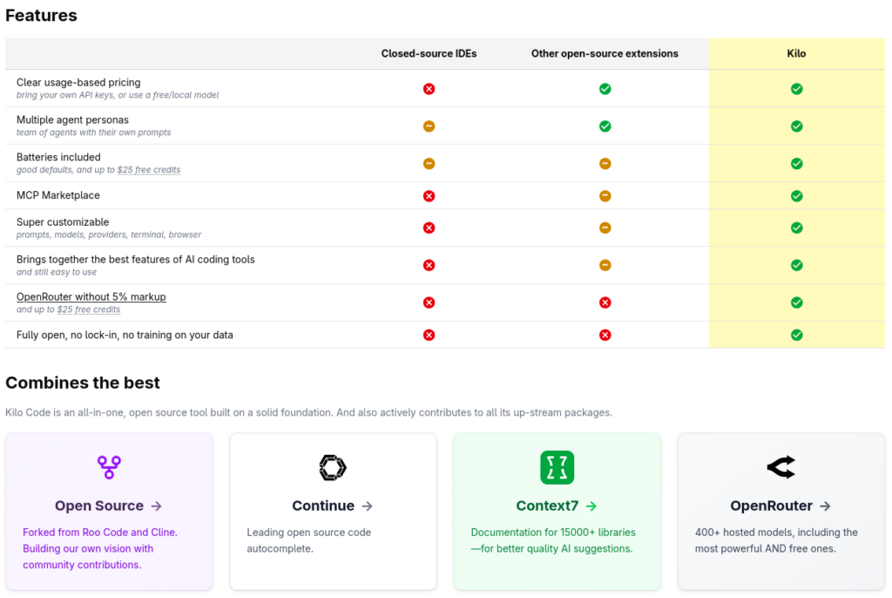Click red X for Fully open row, open-source extensions
The width and height of the screenshot is (892, 598).
pos(605,335)
